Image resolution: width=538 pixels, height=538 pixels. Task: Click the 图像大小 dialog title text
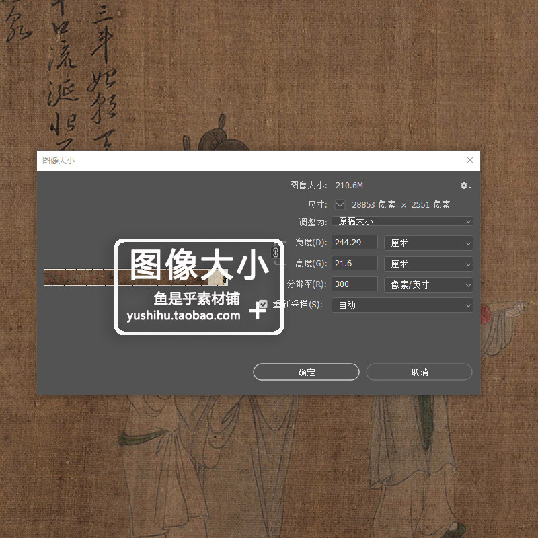(x=59, y=160)
